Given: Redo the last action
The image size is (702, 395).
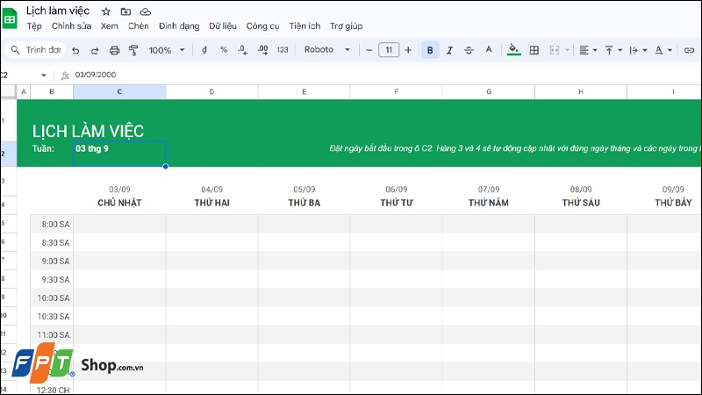Looking at the screenshot, I should 95,50.
